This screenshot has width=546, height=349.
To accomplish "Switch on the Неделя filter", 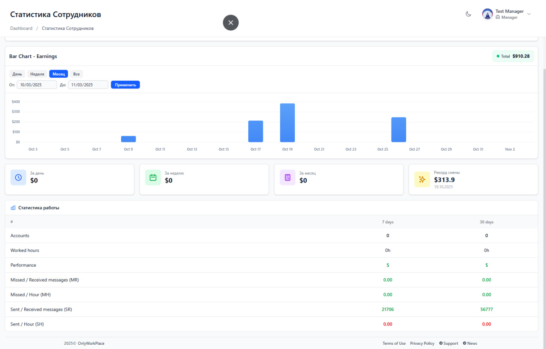I will pos(37,74).
